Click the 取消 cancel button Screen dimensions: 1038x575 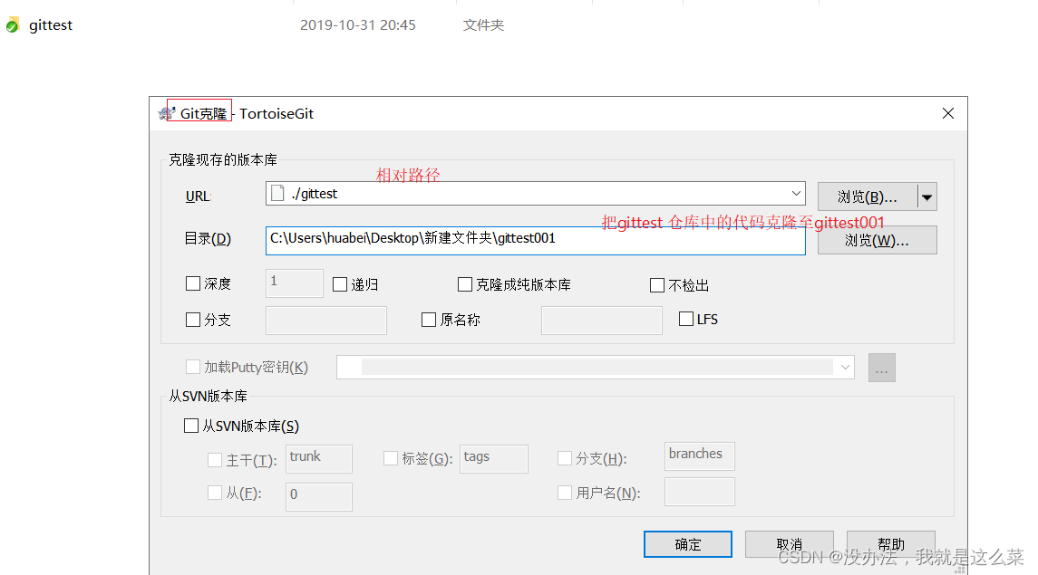click(x=789, y=544)
